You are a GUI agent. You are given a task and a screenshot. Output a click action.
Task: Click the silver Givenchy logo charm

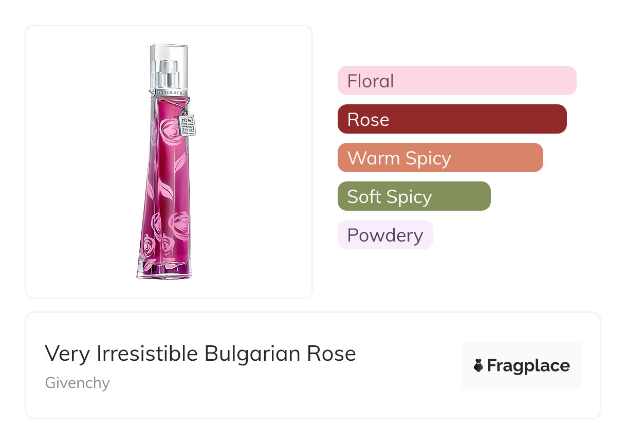click(x=187, y=125)
